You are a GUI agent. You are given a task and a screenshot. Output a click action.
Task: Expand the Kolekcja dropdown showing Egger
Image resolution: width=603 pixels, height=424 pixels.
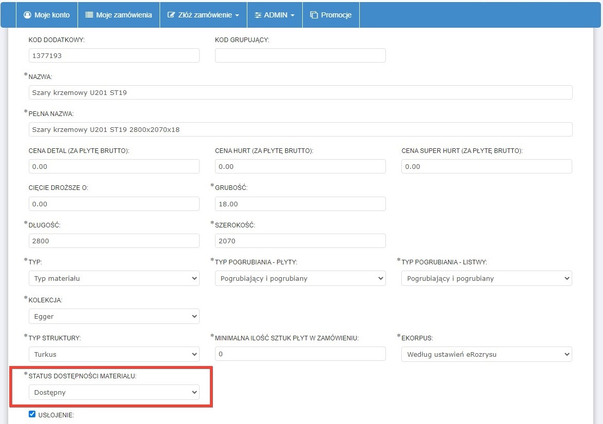click(114, 316)
